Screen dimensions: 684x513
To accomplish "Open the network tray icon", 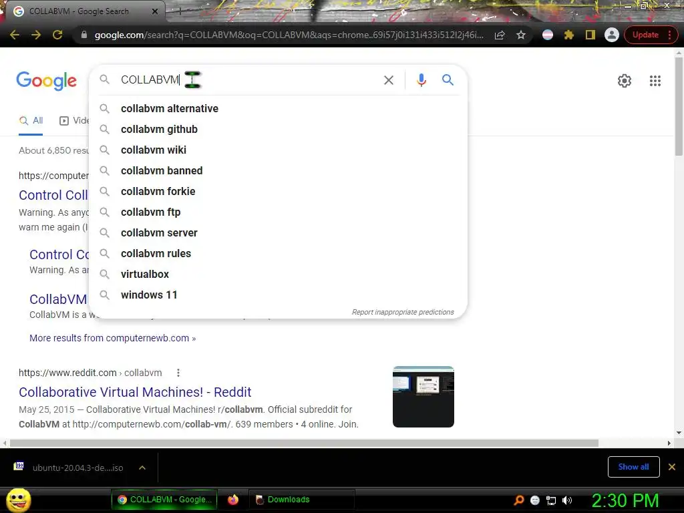I will pos(551,500).
